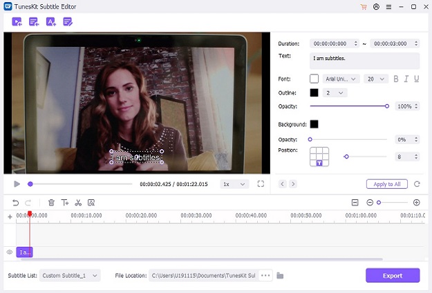Add a track using the plus icon
The width and height of the screenshot is (432, 293).
point(10,217)
